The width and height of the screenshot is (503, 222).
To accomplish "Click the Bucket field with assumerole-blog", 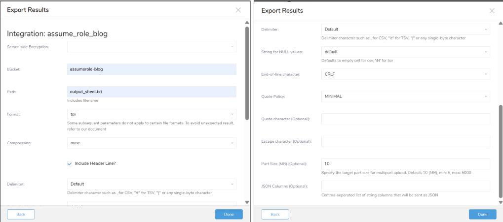I will point(152,69).
